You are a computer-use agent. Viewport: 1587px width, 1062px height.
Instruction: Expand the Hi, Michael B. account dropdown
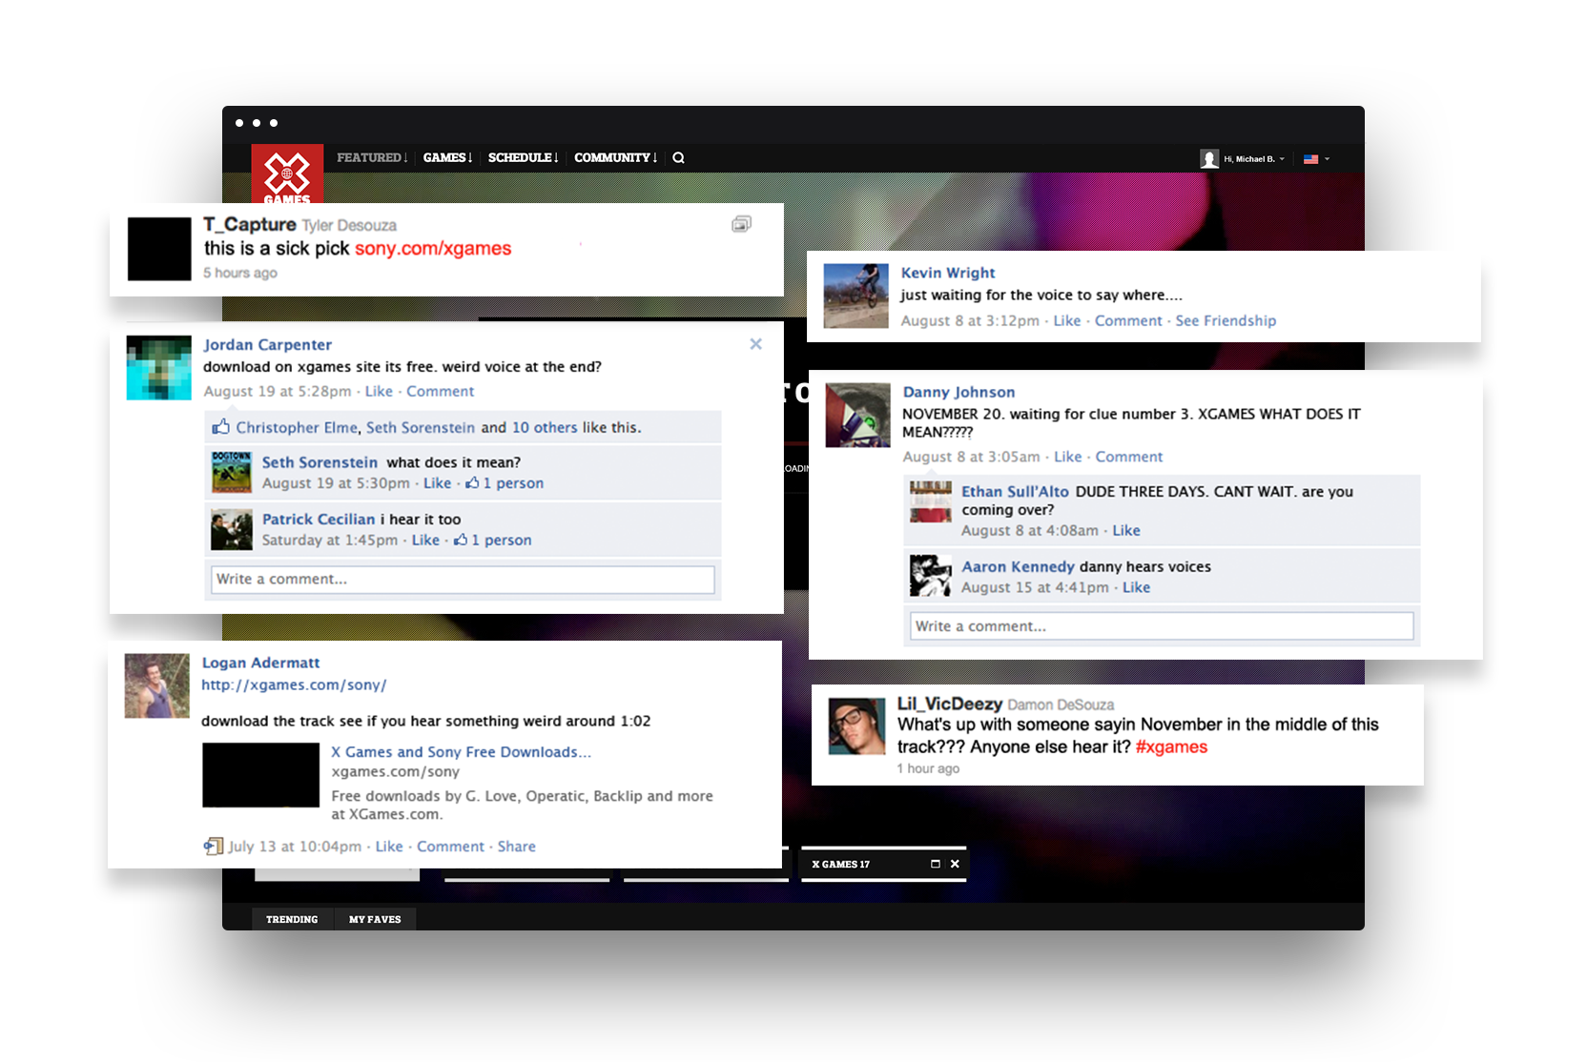[x=1254, y=159]
